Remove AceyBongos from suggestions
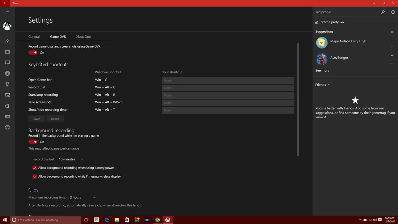This screenshot has height=224, width=398. pos(392,63)
